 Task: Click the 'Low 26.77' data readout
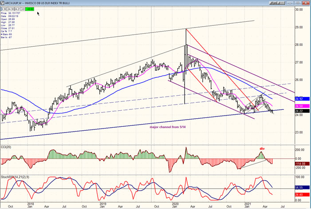(8, 25)
